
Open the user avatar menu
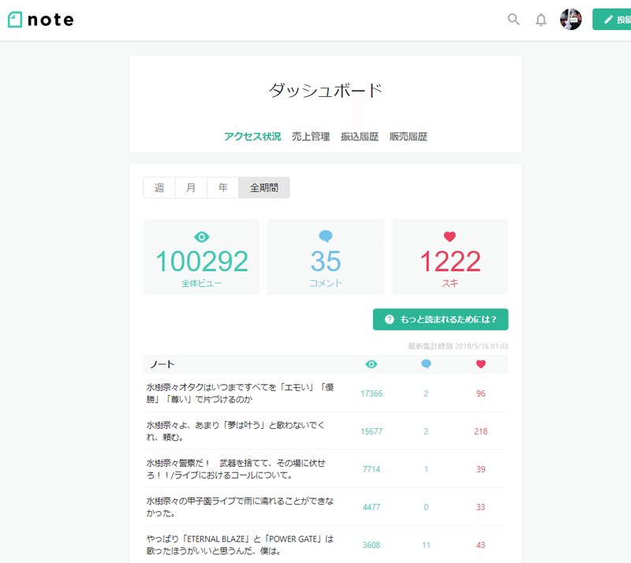click(x=570, y=19)
